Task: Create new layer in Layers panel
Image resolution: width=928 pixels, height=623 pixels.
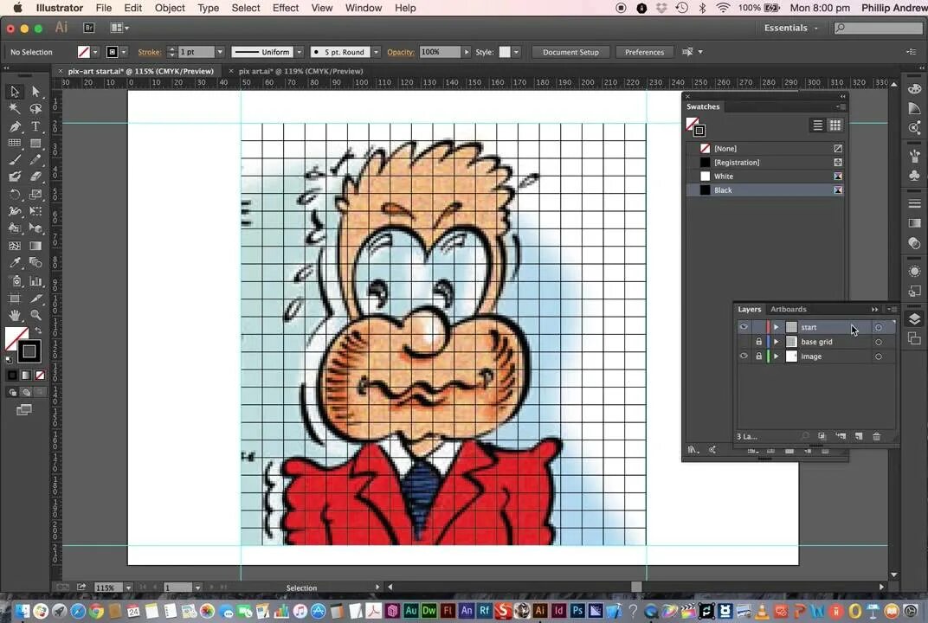Action: [x=859, y=436]
